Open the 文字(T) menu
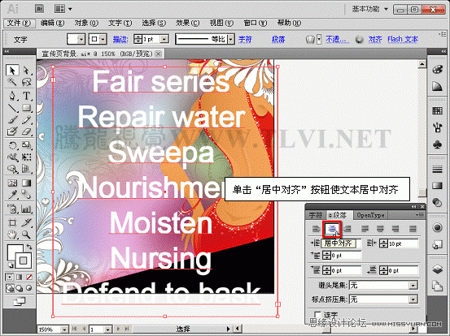Viewport: 450px width, 336px height. (120, 23)
